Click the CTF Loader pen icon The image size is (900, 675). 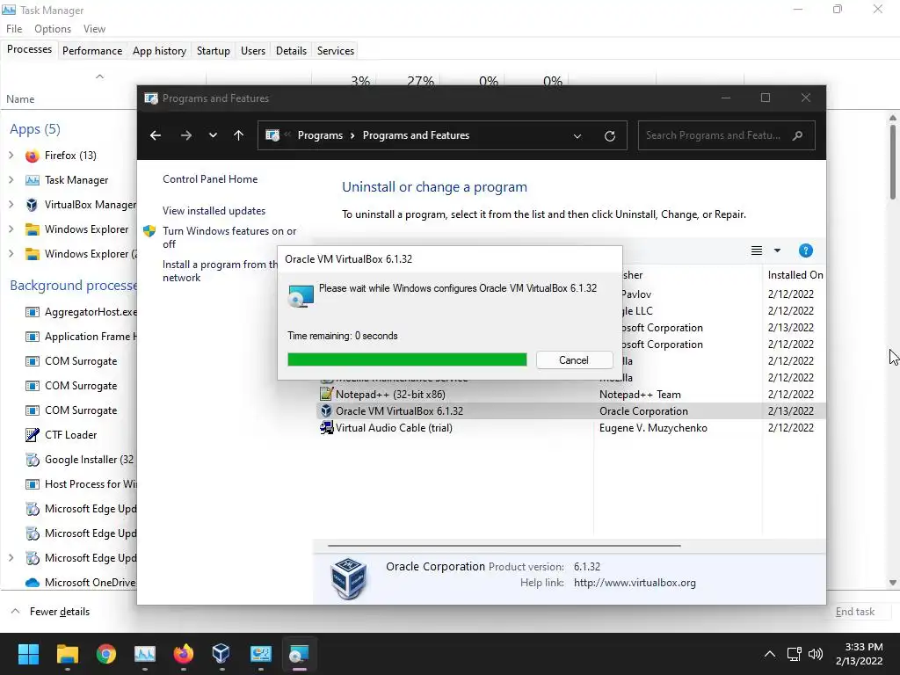(33, 435)
